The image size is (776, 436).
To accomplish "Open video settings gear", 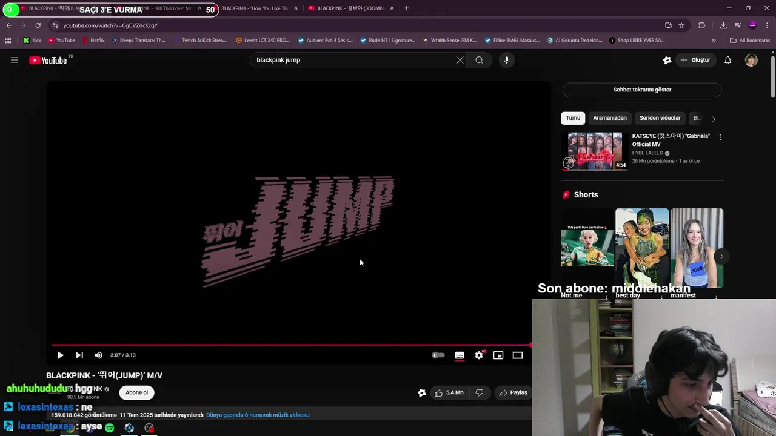I will tap(479, 355).
